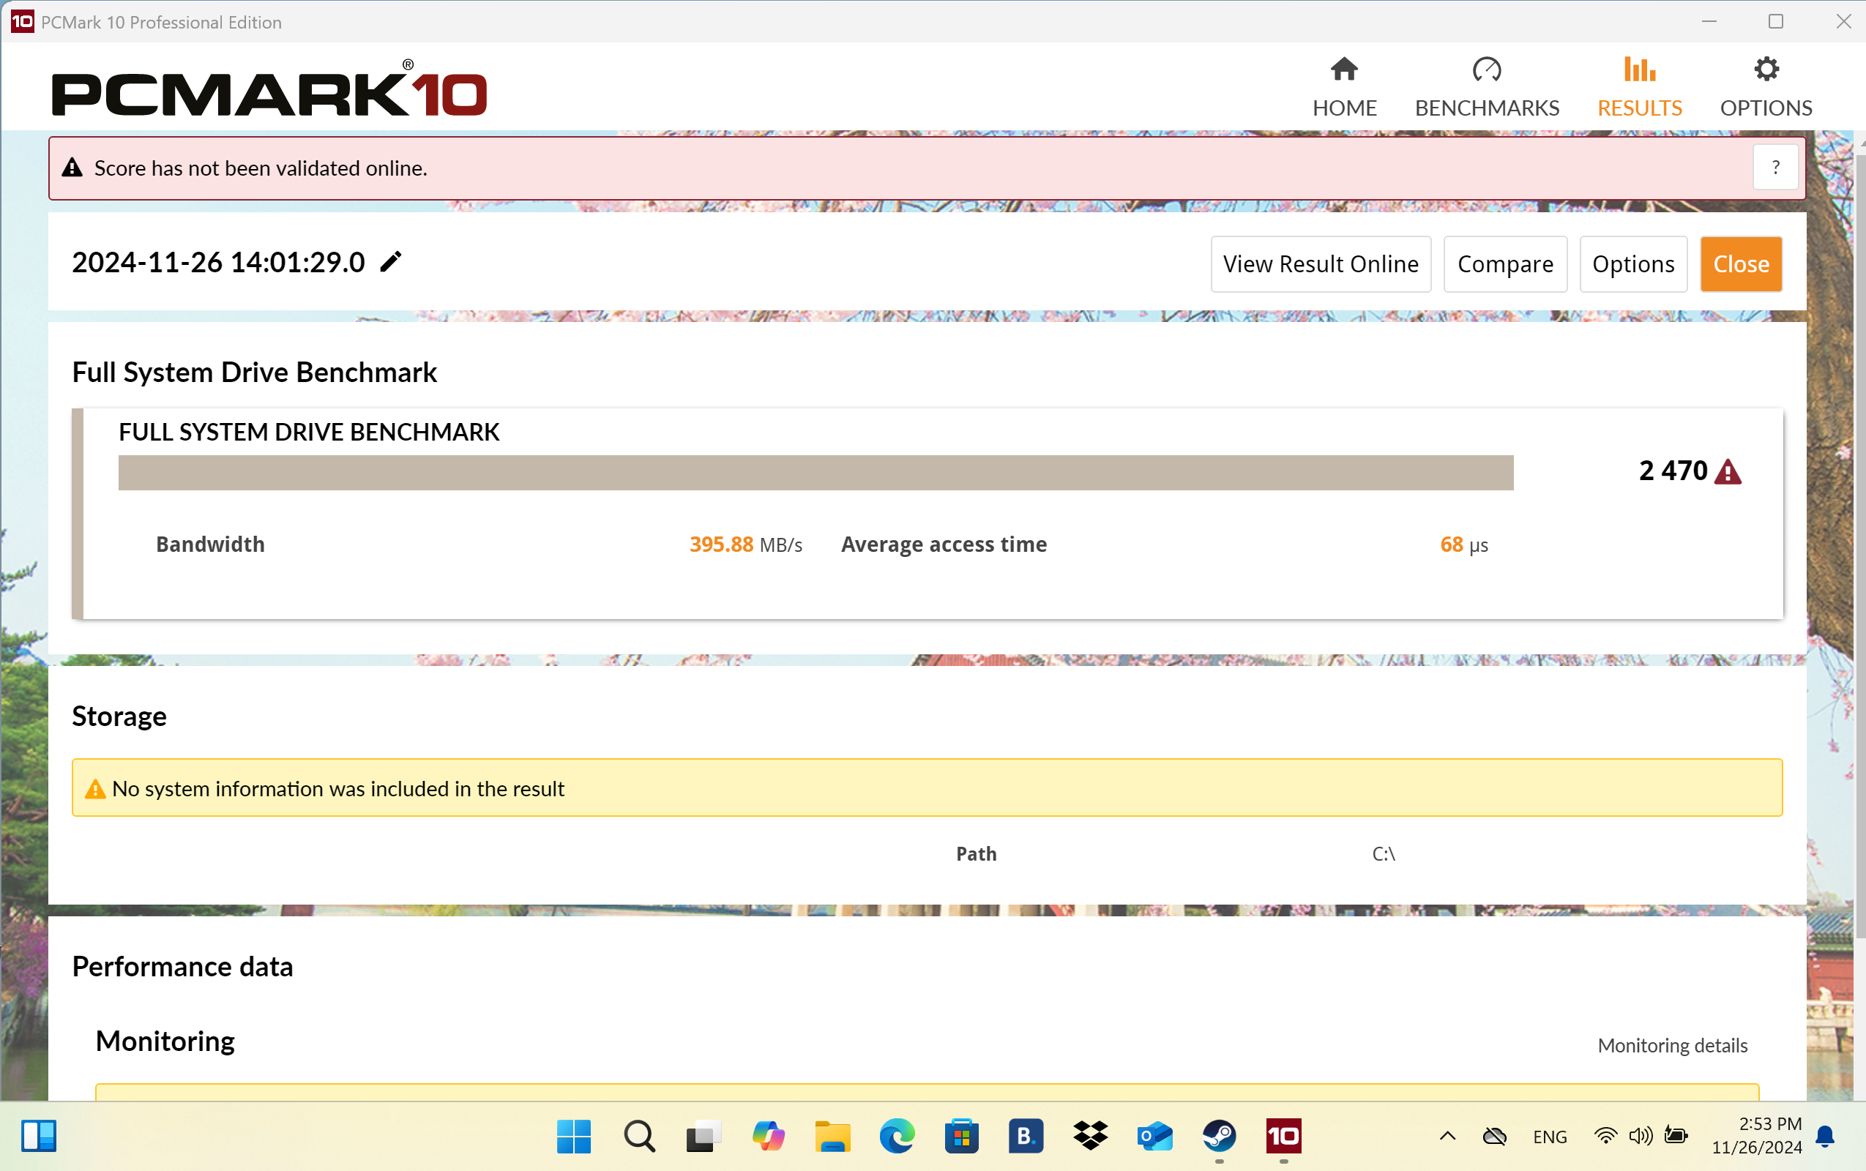Click View Result Online button
The image size is (1866, 1171).
tap(1320, 264)
